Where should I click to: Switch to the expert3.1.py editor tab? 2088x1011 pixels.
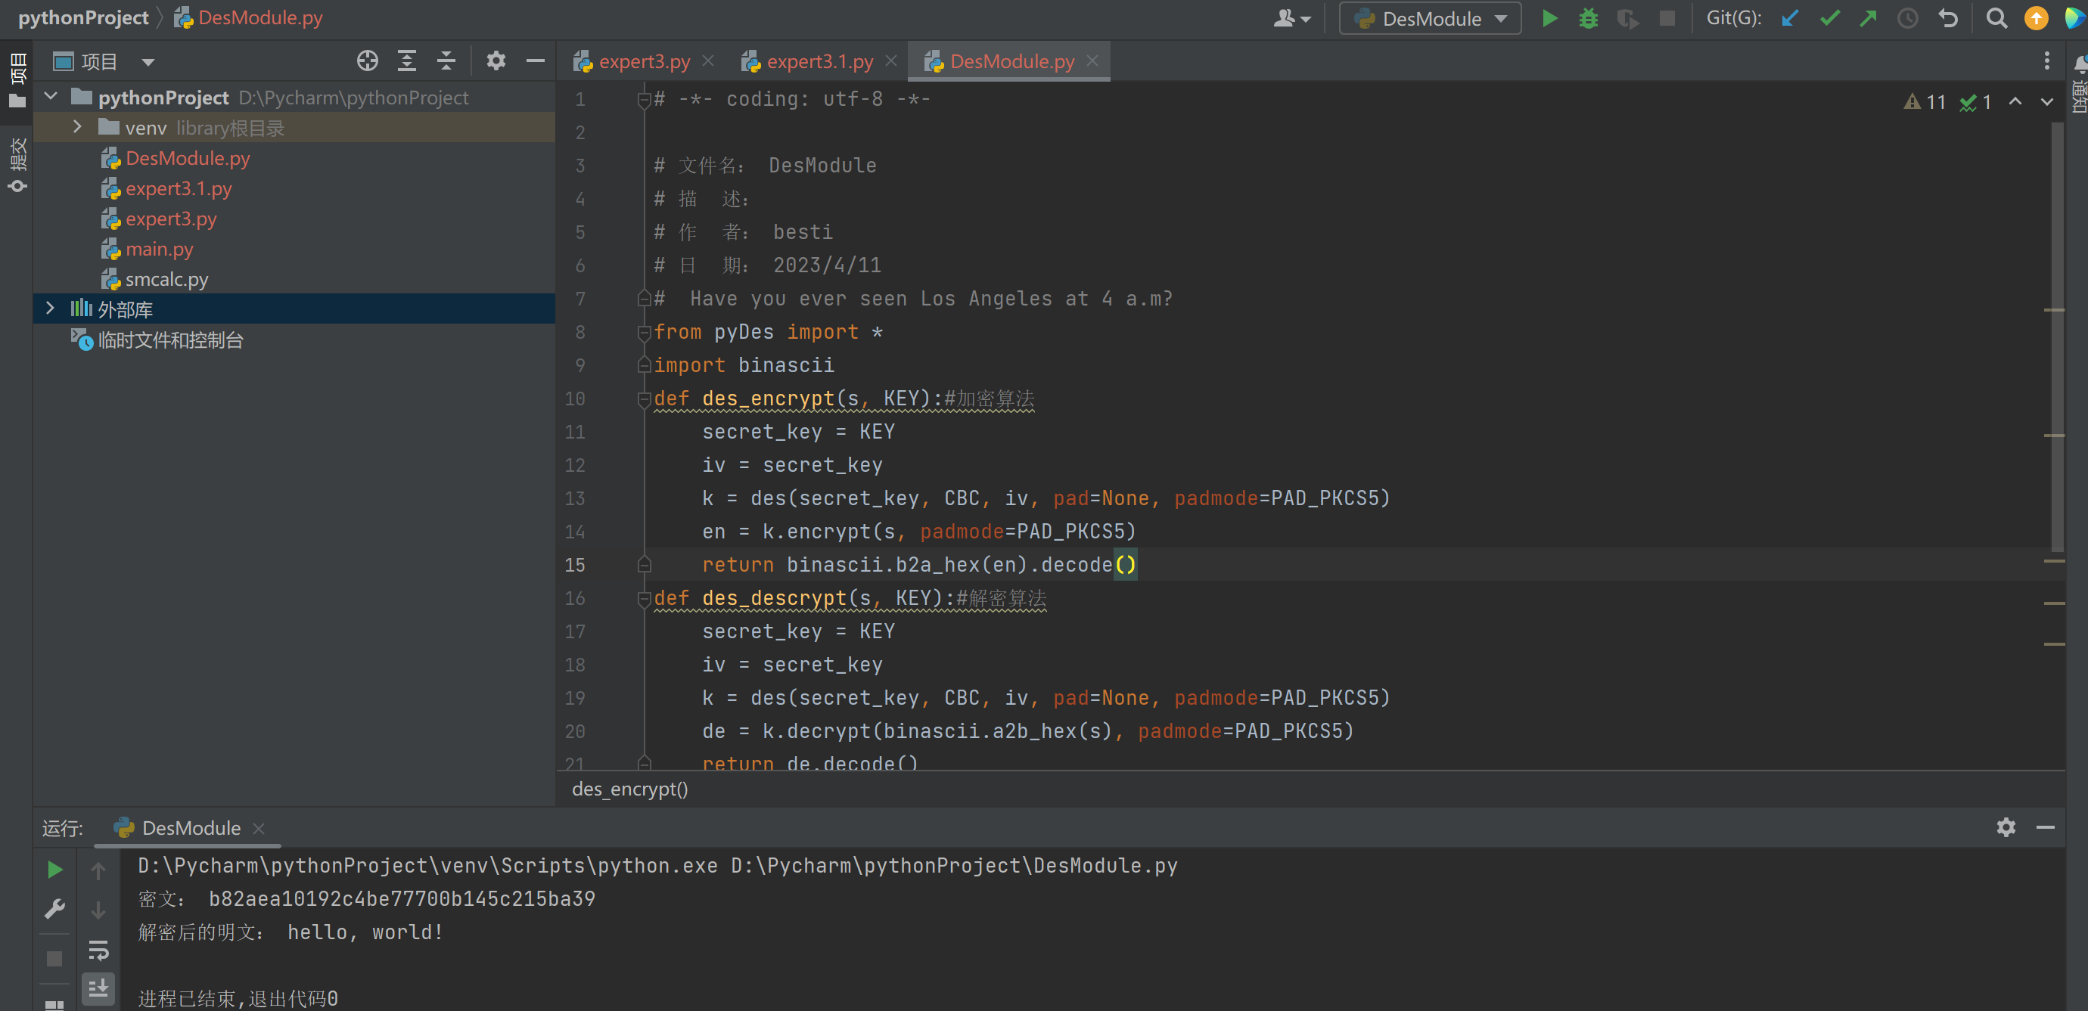click(819, 61)
